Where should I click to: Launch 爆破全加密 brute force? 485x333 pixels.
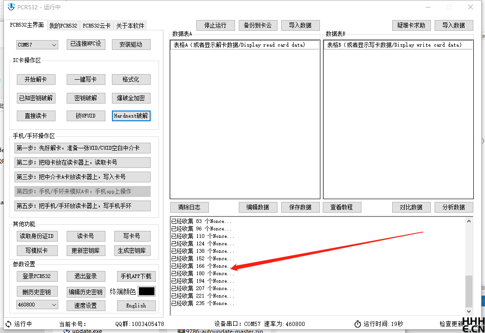pos(131,98)
